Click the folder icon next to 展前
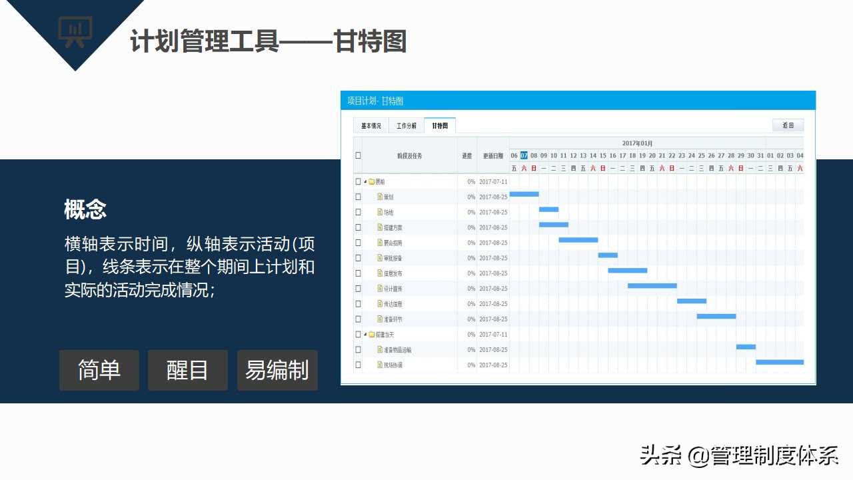This screenshot has width=853, height=480. 371,182
